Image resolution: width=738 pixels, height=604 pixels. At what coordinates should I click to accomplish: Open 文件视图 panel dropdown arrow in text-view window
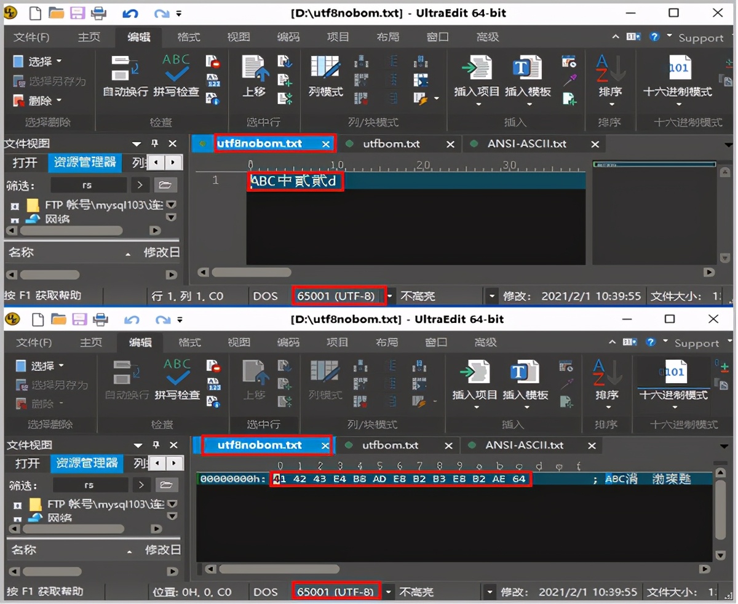137,144
